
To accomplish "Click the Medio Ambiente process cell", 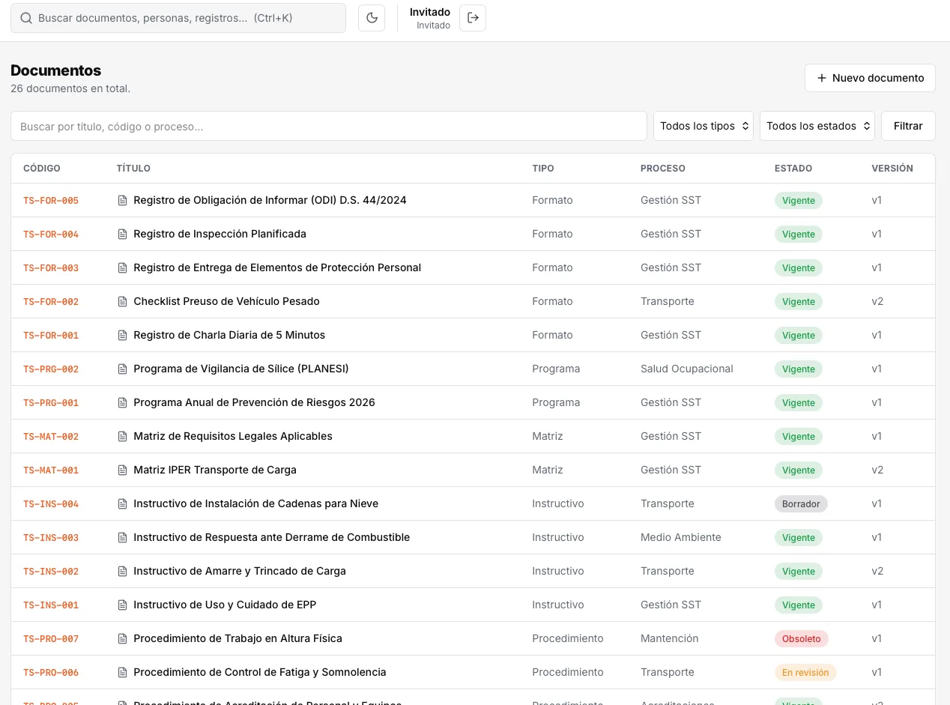I will click(681, 537).
